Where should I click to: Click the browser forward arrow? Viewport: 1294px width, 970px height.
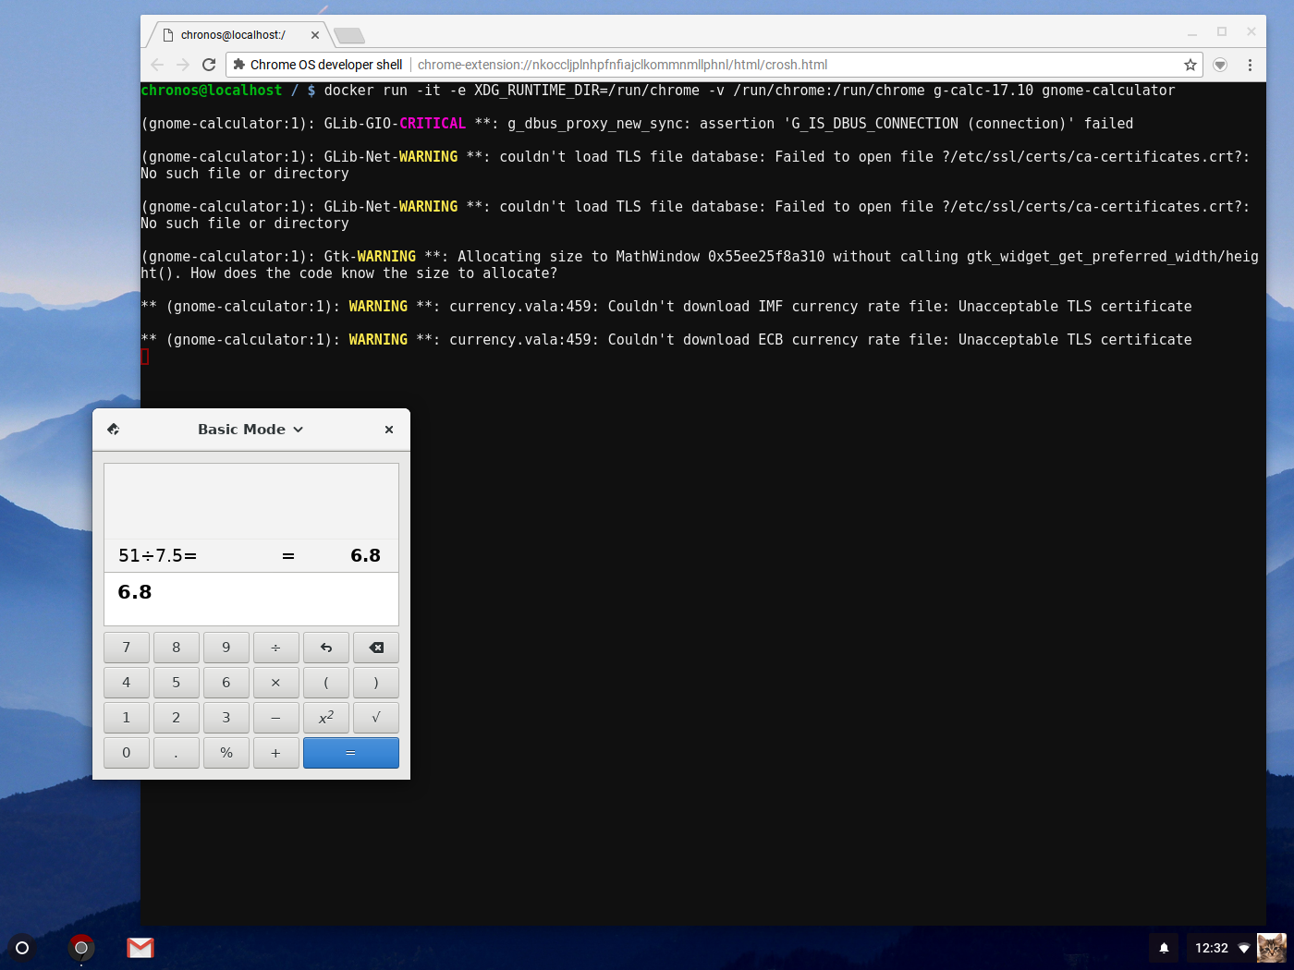(183, 65)
